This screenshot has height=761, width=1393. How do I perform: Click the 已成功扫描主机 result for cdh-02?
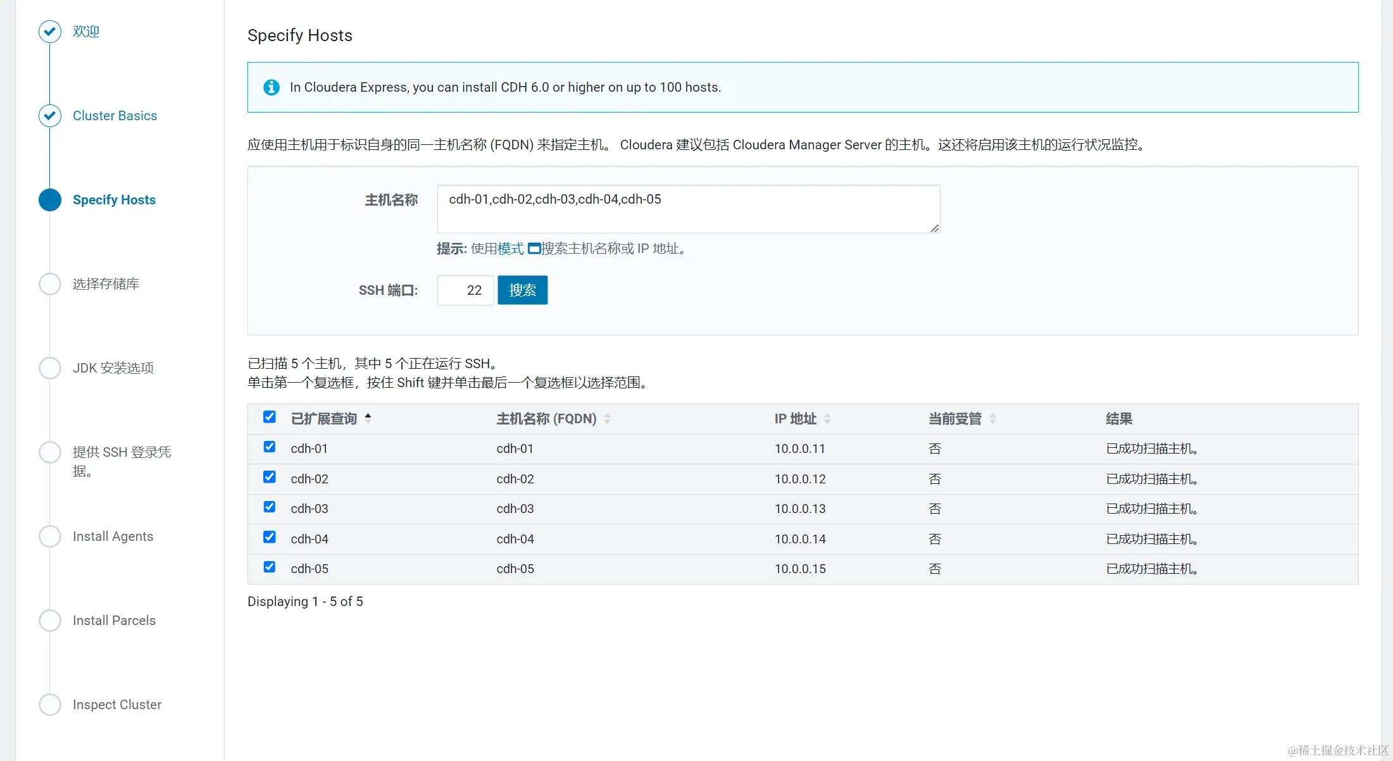click(1152, 479)
